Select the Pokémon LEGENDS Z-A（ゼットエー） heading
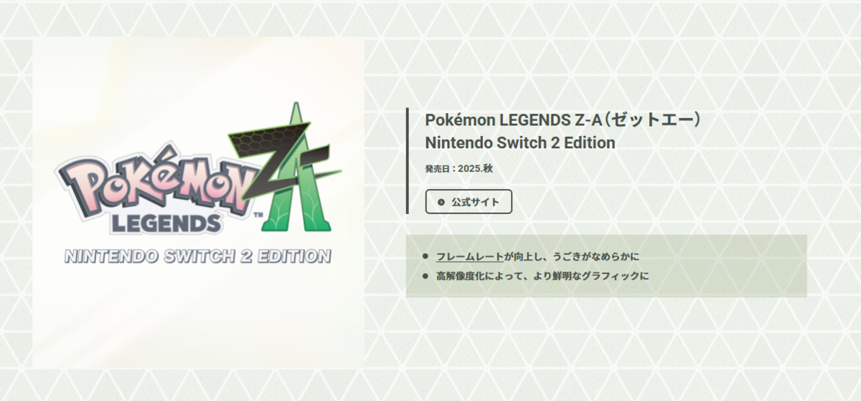This screenshot has width=861, height=401. (563, 119)
